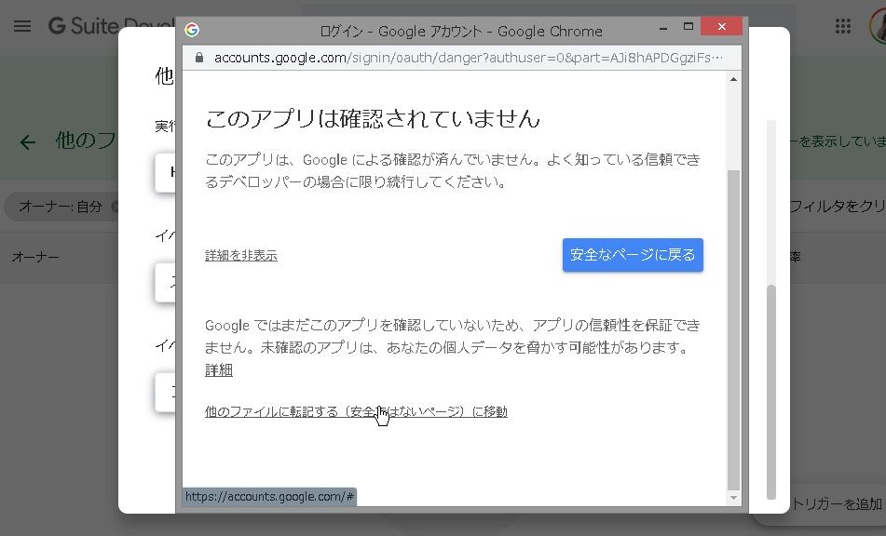Click the フィルタをクリア link

[x=836, y=207]
